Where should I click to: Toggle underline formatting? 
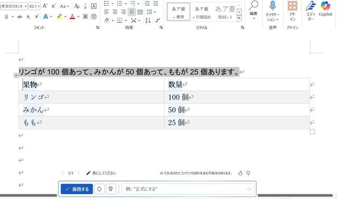pos(6,16)
